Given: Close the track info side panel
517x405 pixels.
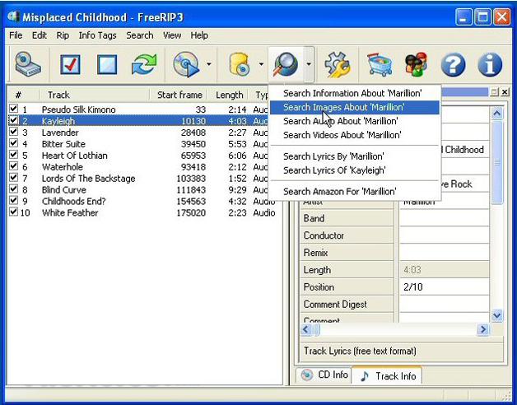Looking at the screenshot, I should [505, 92].
